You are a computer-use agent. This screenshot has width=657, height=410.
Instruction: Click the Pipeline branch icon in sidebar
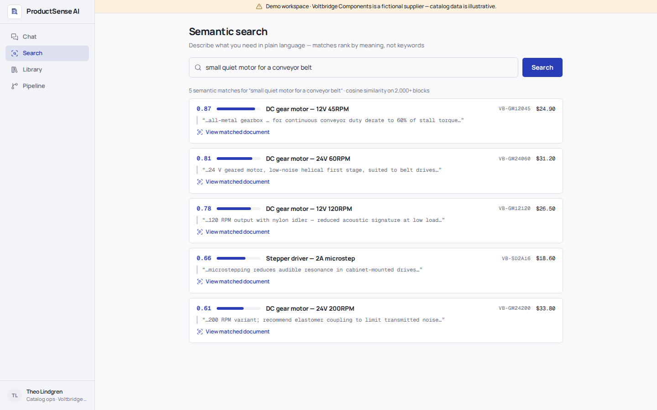[x=15, y=86]
